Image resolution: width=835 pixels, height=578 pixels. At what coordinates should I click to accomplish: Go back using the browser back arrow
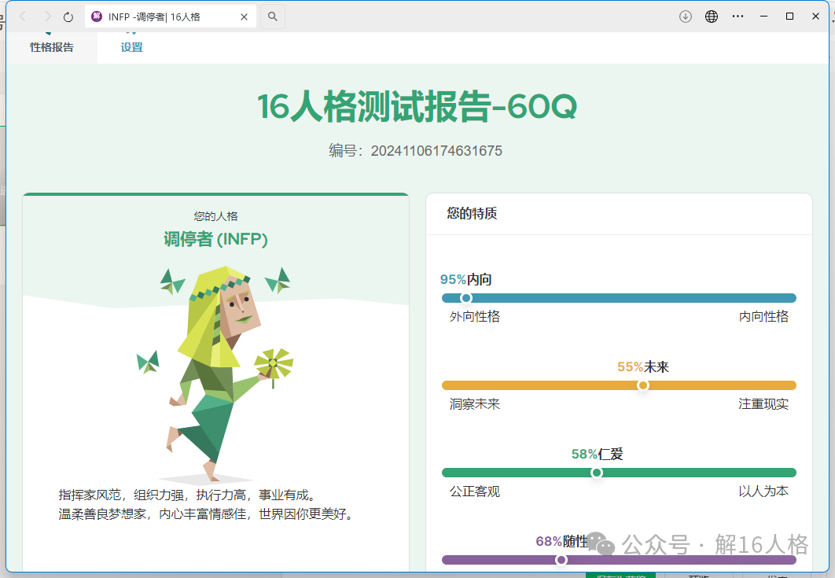[x=23, y=17]
